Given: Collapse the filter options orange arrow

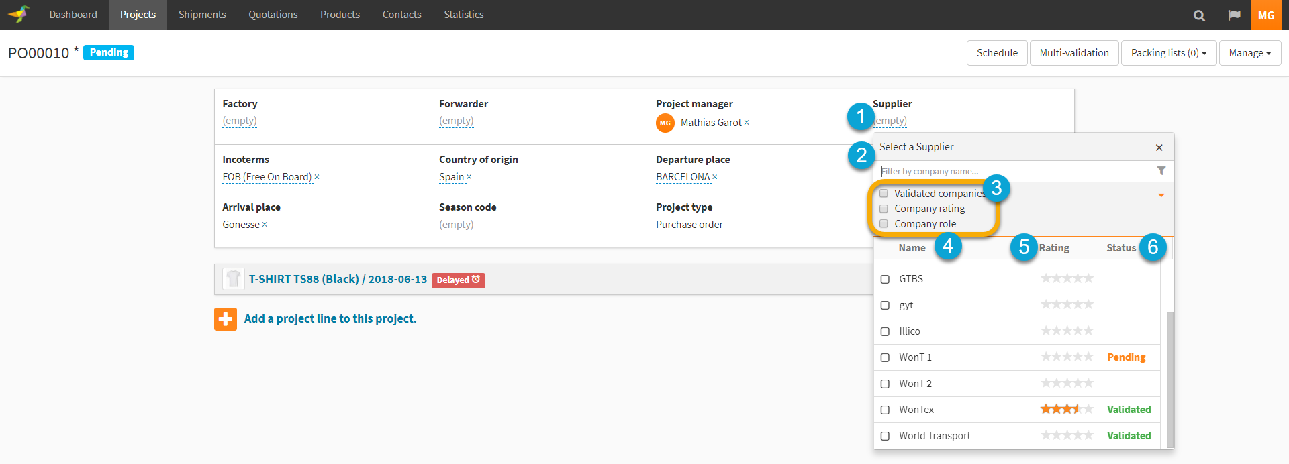Looking at the screenshot, I should (x=1161, y=195).
